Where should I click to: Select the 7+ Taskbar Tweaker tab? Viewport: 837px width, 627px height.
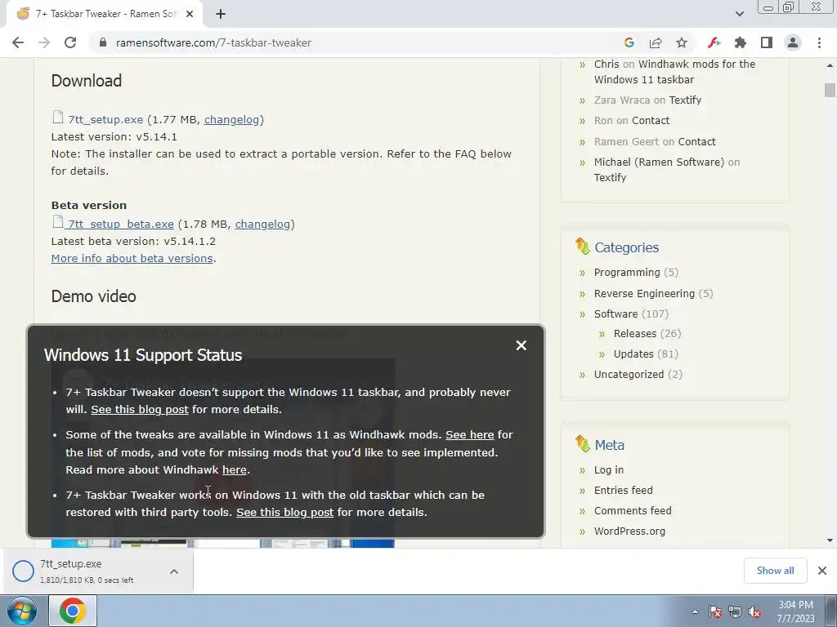(104, 15)
